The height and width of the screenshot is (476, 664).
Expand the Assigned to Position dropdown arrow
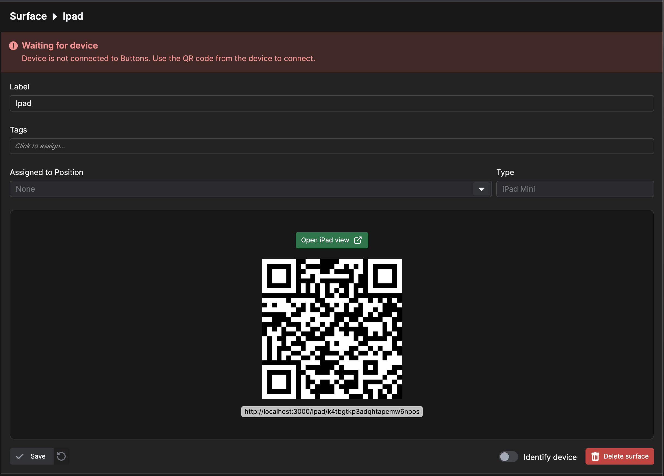482,189
